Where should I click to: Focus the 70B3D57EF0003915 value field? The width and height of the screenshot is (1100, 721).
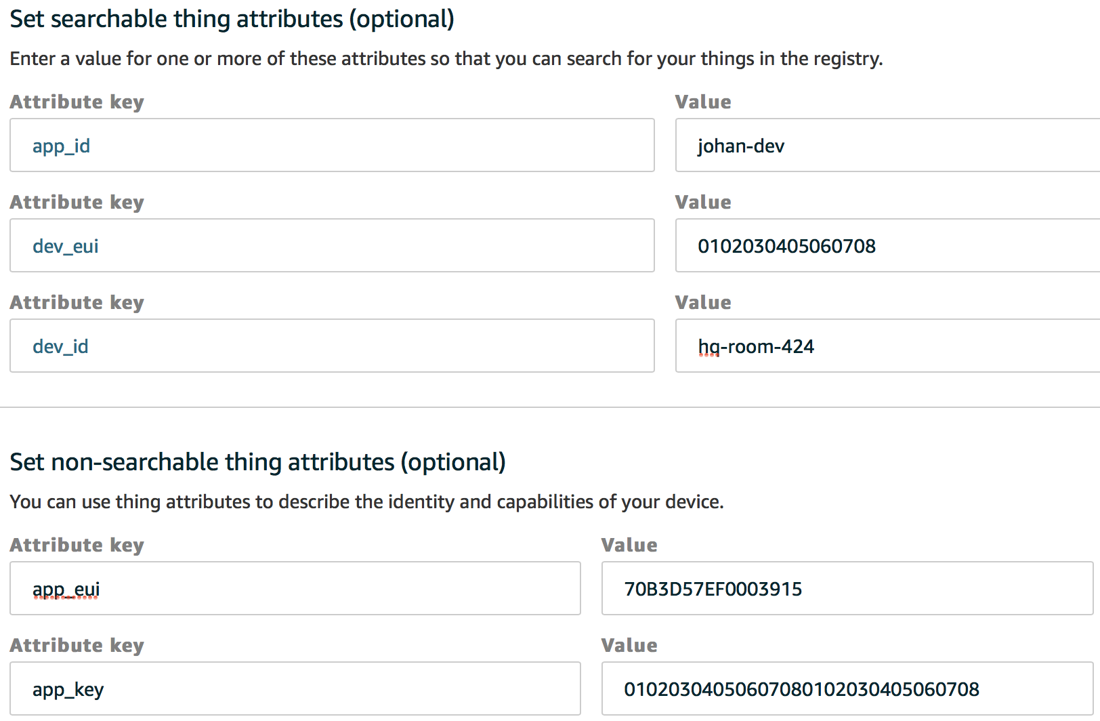click(847, 589)
